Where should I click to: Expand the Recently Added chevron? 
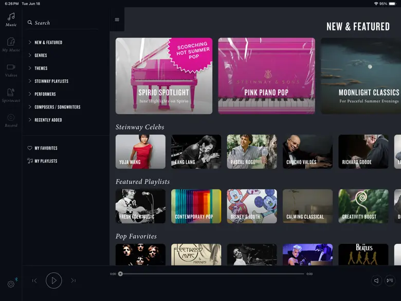(30, 120)
